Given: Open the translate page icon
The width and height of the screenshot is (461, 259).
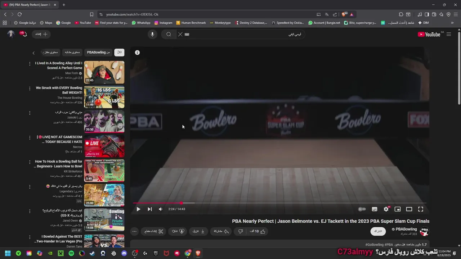Looking at the screenshot, I should tap(327, 14).
